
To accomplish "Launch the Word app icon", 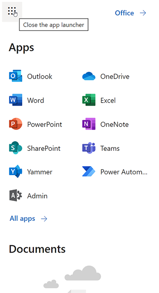I will (x=16, y=100).
